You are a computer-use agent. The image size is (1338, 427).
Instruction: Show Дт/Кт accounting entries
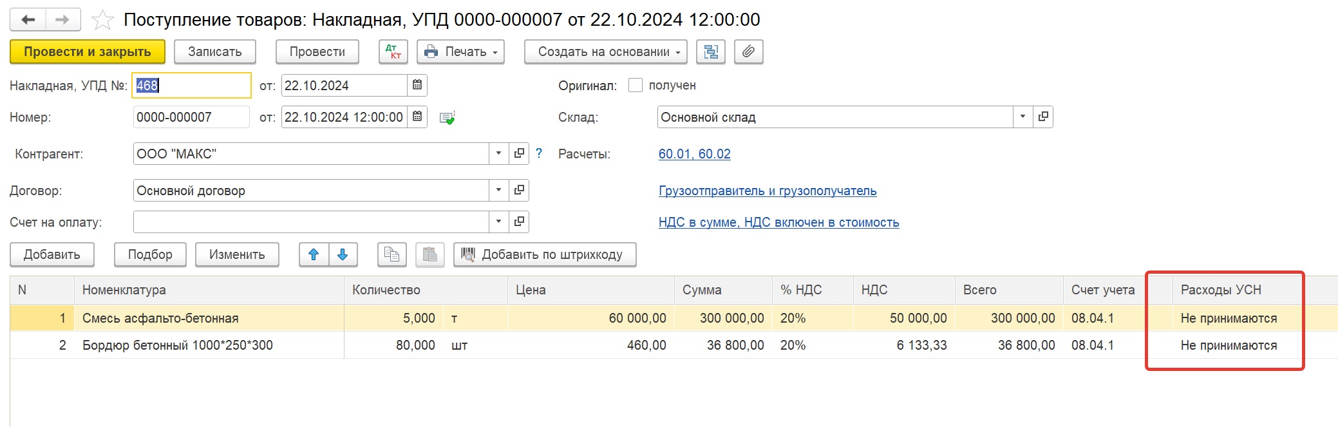(393, 52)
